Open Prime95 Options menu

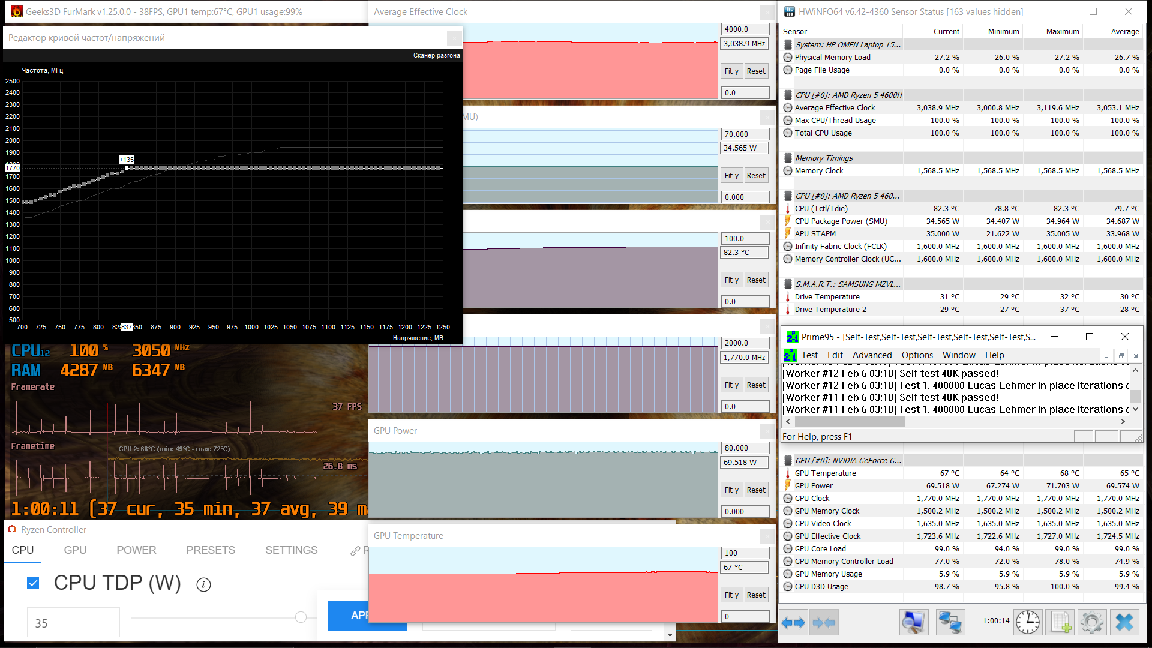(917, 355)
